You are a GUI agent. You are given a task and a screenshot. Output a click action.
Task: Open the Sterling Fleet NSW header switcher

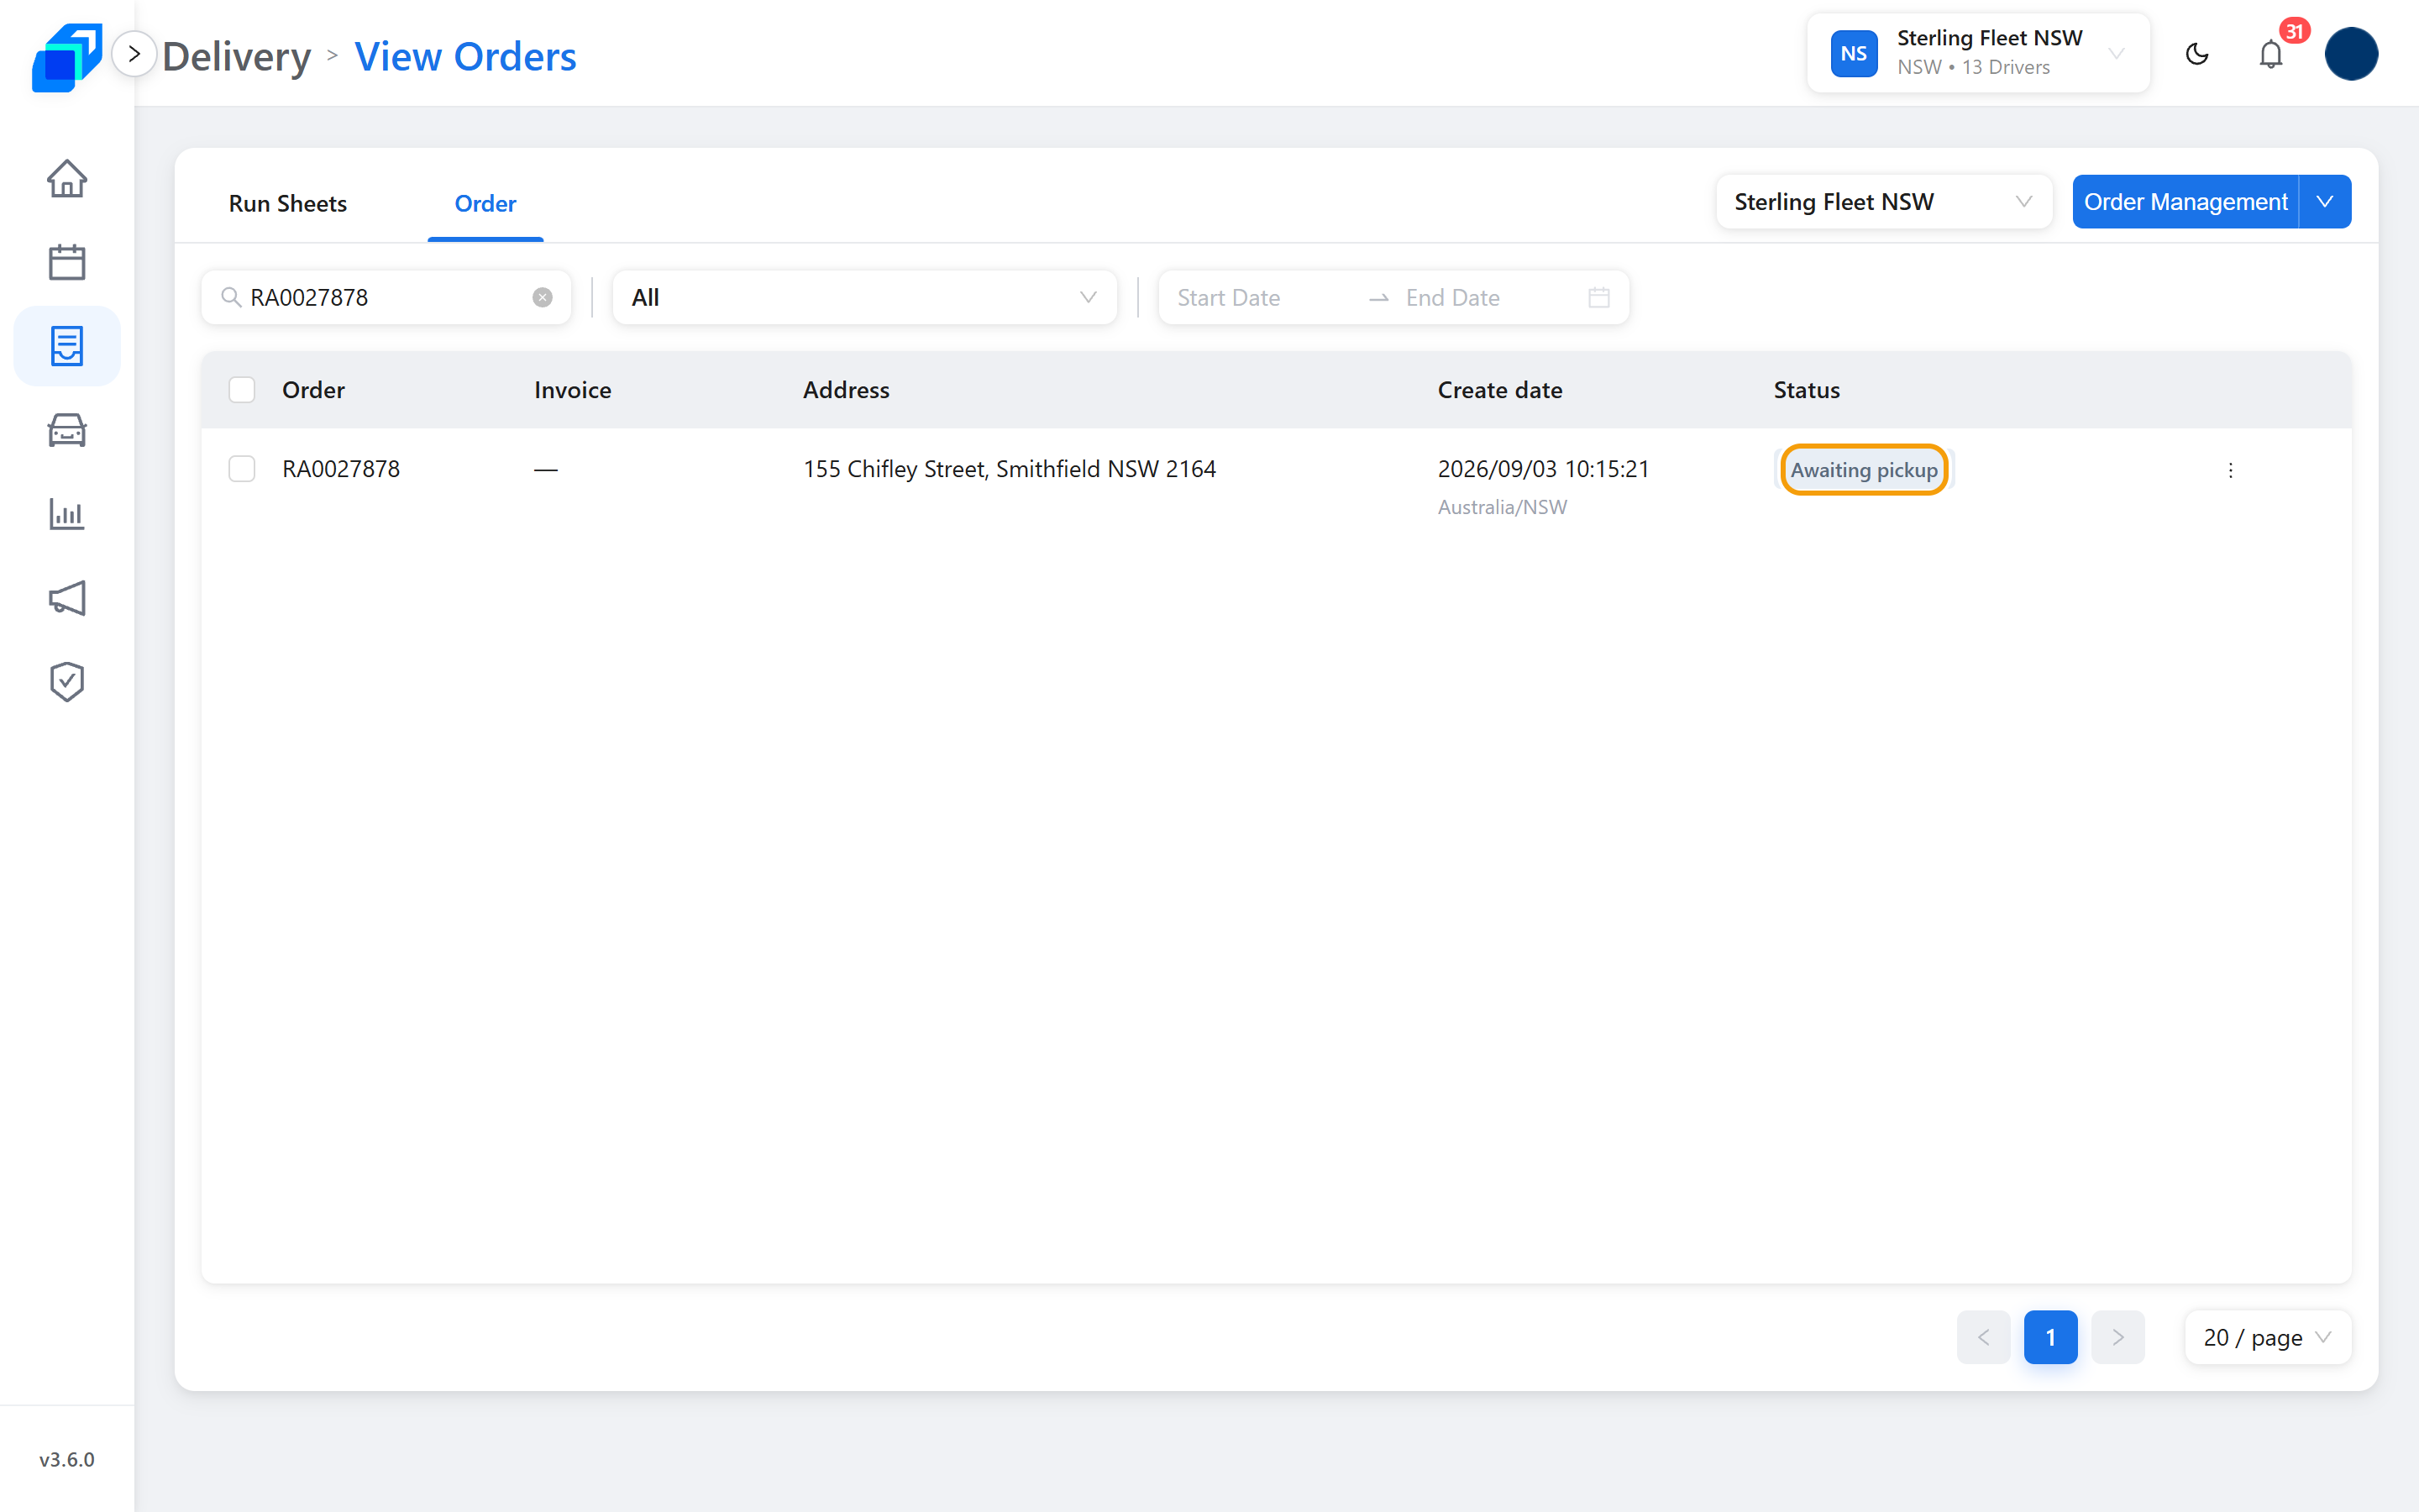(1978, 54)
